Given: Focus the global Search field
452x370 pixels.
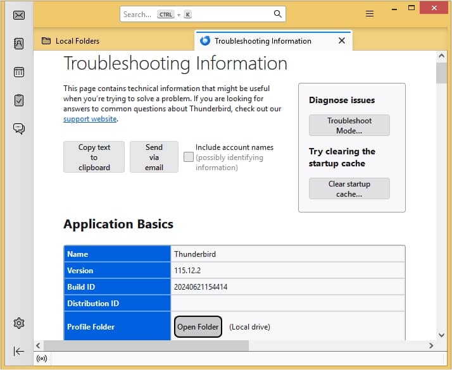Looking at the screenshot, I should pos(203,14).
